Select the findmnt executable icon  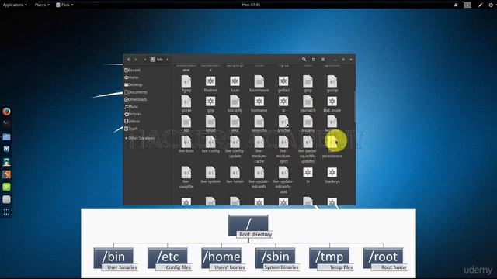(x=210, y=81)
